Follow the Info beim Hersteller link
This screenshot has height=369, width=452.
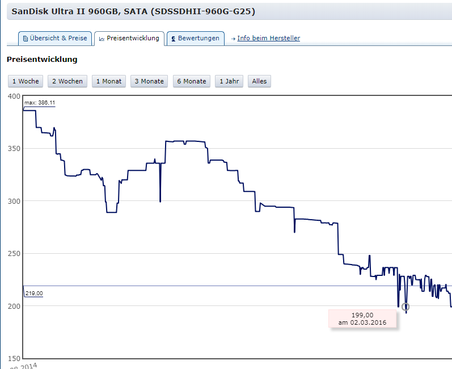(x=268, y=38)
